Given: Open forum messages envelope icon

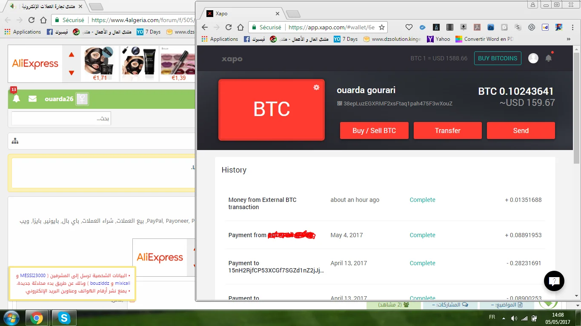Looking at the screenshot, I should tap(32, 99).
